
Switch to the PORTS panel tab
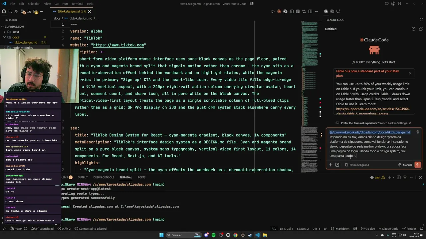pyautogui.click(x=141, y=177)
